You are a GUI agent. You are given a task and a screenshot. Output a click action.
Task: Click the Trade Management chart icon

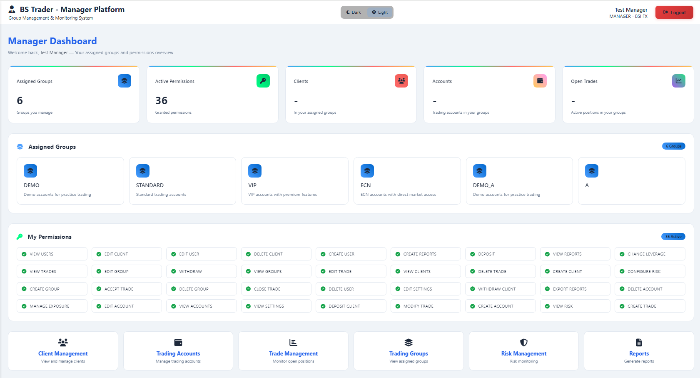tap(293, 343)
